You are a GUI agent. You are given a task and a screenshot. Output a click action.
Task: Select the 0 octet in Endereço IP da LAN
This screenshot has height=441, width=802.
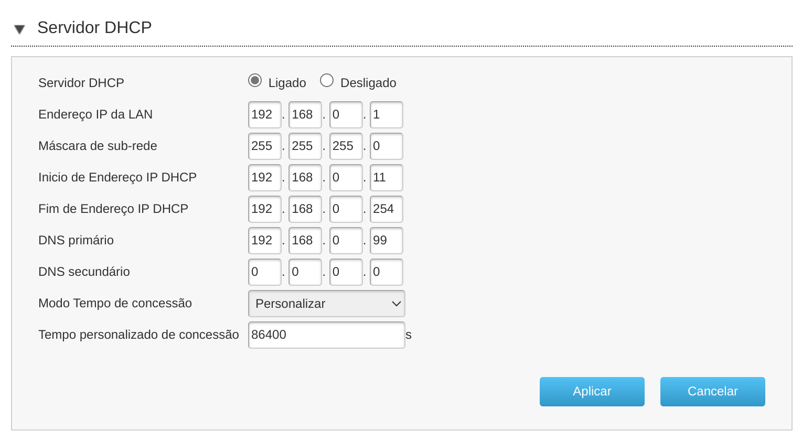(346, 114)
